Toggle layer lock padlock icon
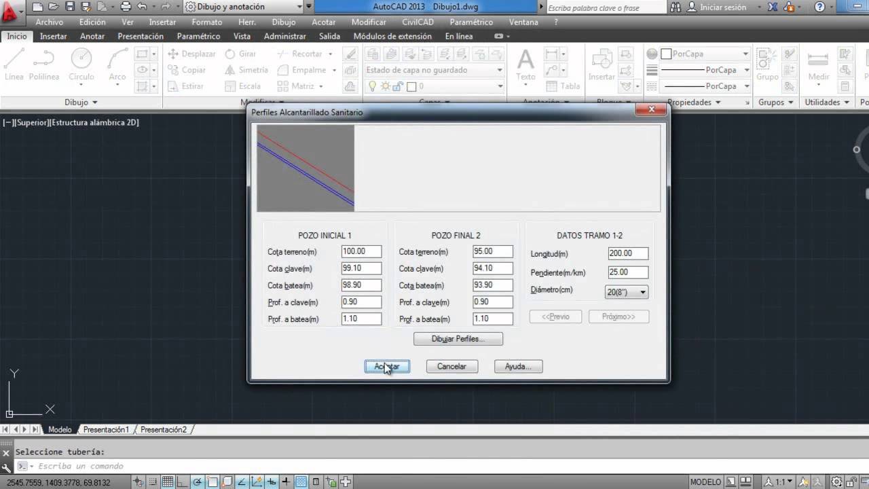The height and width of the screenshot is (489, 869). tap(398, 86)
